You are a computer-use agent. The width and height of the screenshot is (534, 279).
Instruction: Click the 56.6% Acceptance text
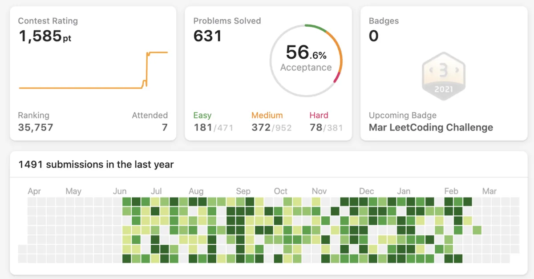tap(307, 58)
